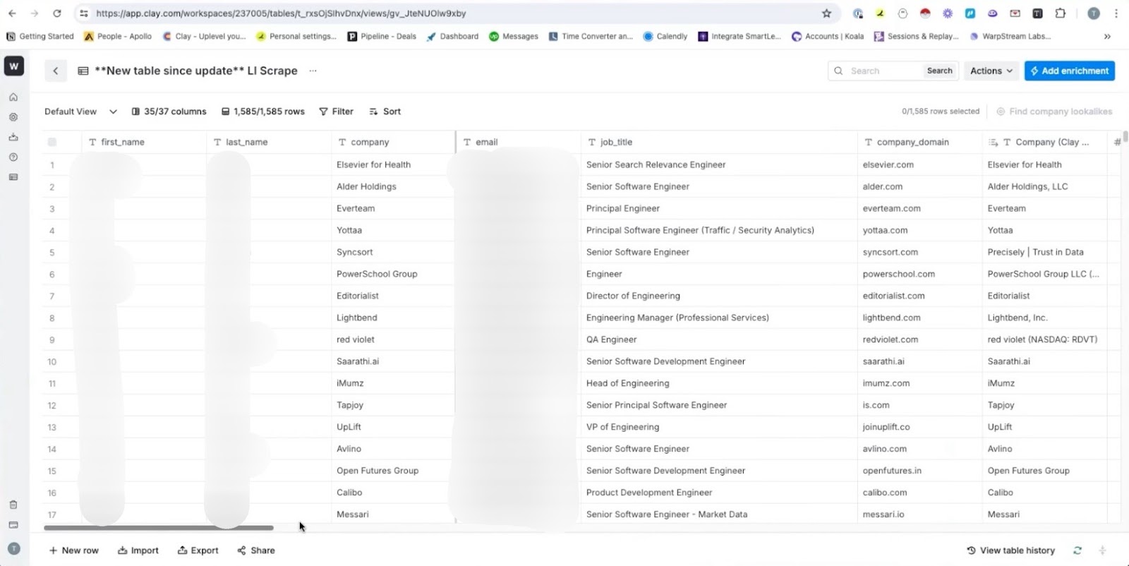Viewport: 1129px width, 566px height.
Task: Click the horizontal table scrollbar
Action: click(x=159, y=527)
